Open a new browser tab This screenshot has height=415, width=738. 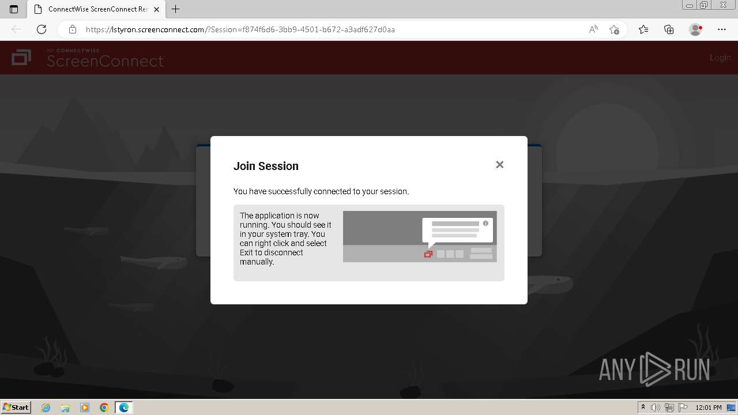[176, 9]
